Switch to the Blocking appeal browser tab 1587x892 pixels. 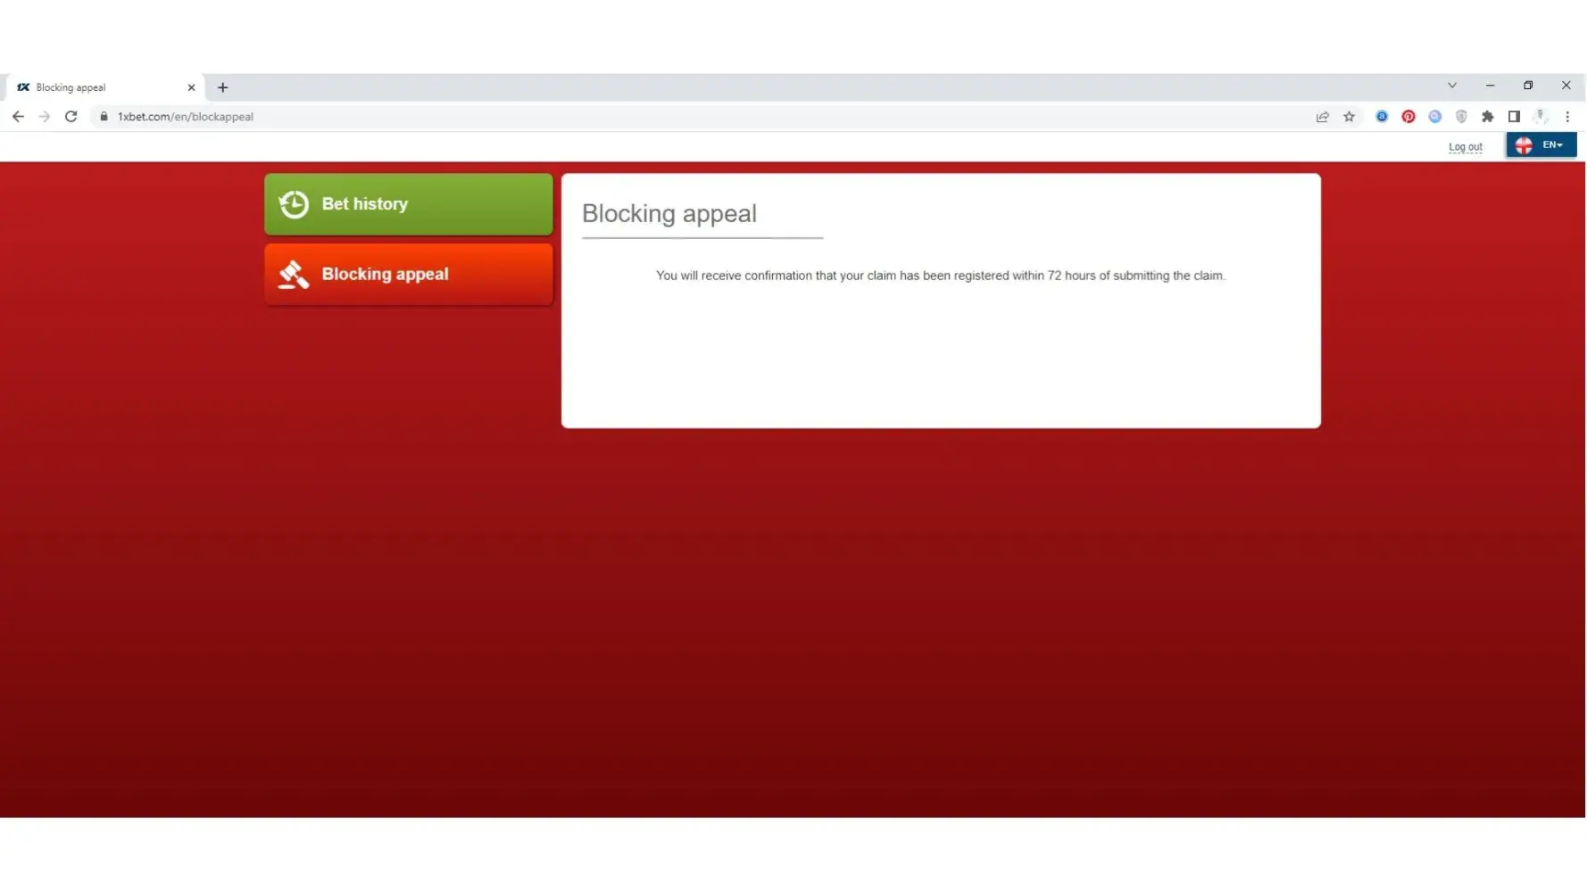(104, 87)
